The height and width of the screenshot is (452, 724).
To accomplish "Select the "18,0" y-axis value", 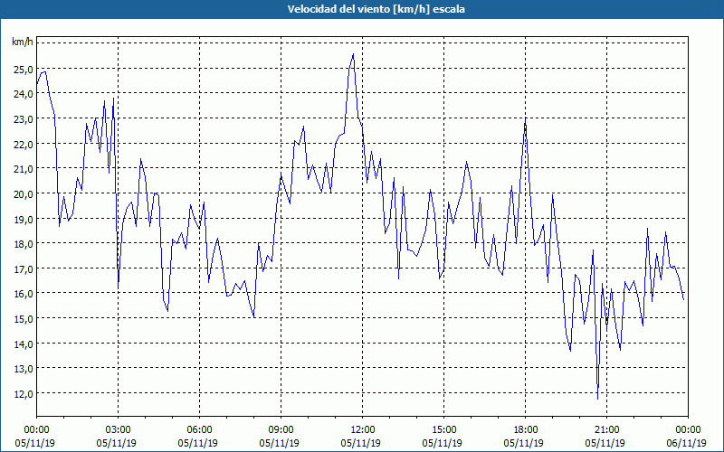I will point(24,244).
